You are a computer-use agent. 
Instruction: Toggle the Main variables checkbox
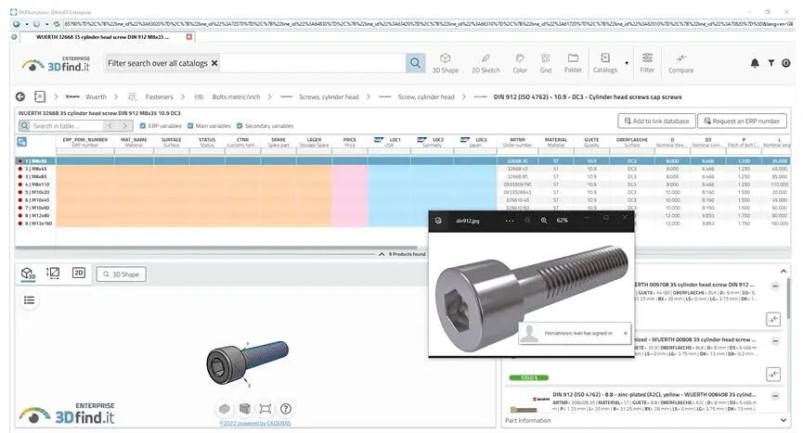pos(190,126)
